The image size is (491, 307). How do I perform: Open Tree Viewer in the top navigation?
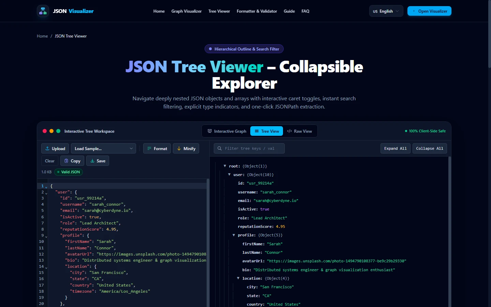(x=219, y=11)
